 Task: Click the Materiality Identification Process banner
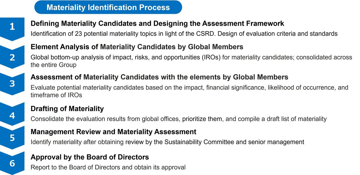108,7
